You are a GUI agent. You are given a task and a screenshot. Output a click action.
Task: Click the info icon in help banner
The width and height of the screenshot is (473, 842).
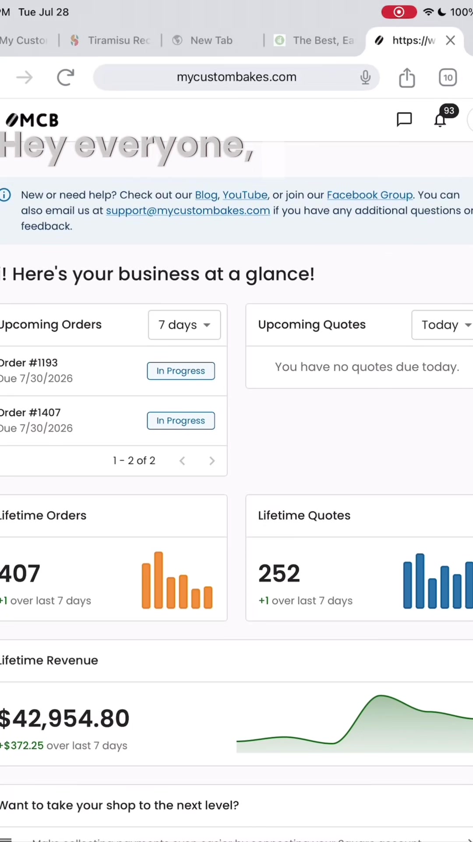point(5,195)
